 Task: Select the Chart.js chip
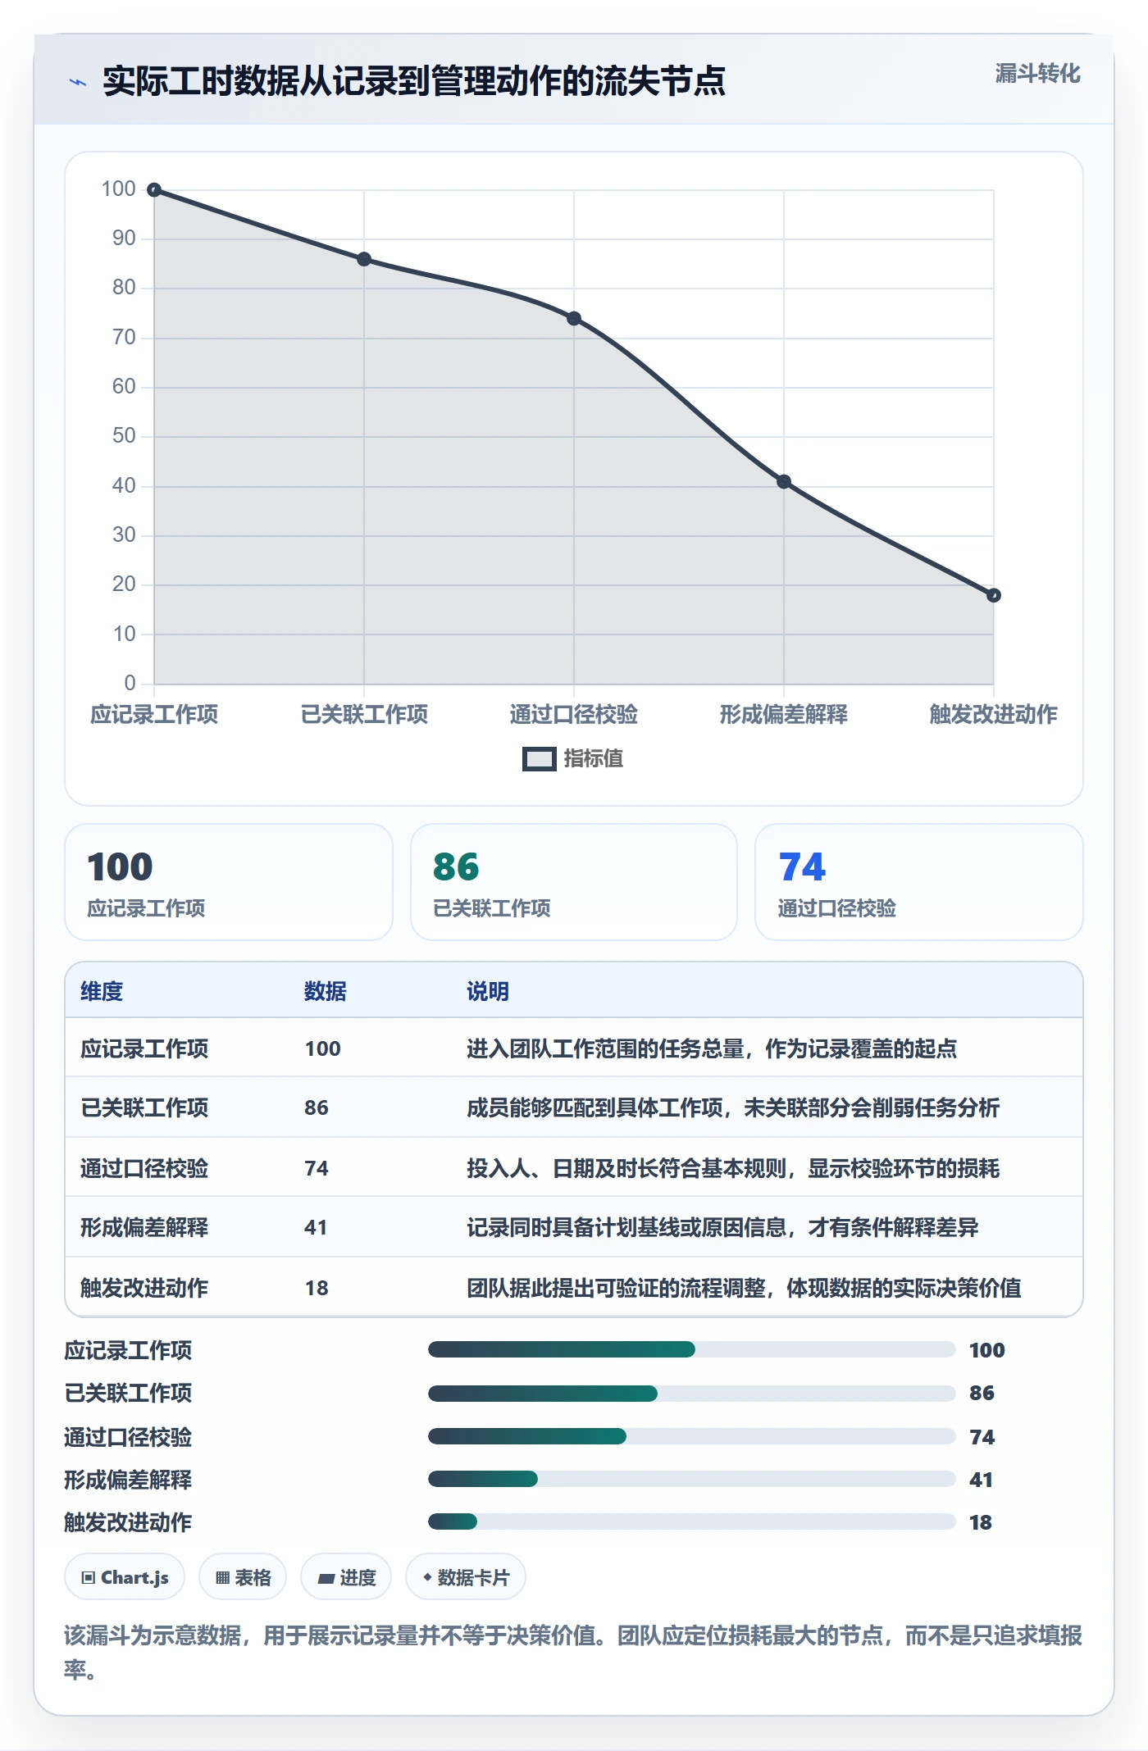[125, 1577]
